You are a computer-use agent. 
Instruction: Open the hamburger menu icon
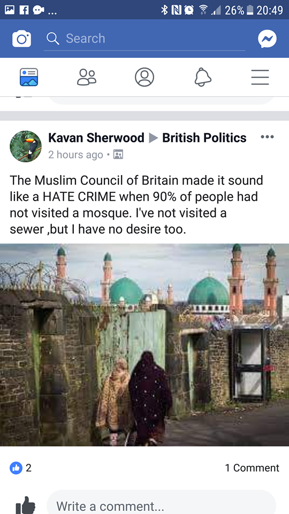[x=260, y=77]
